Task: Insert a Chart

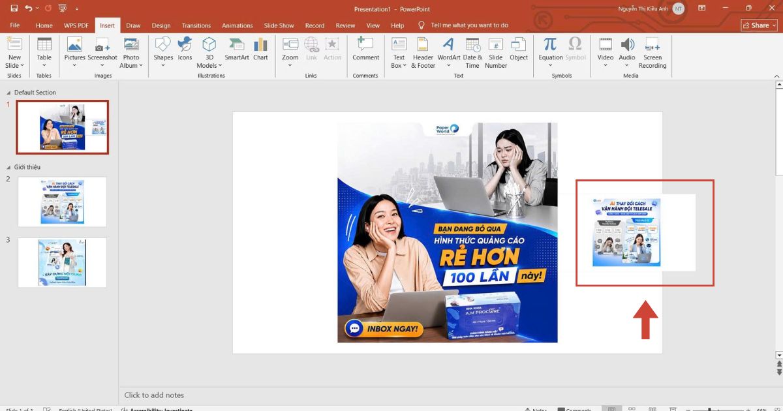Action: point(260,49)
